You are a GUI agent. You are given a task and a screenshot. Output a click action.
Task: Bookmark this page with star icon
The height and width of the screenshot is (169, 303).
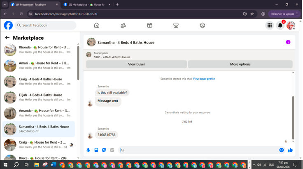coord(252,14)
